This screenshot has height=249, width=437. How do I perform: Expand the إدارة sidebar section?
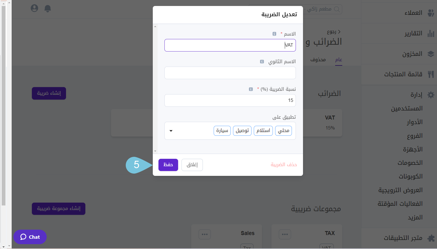417,95
